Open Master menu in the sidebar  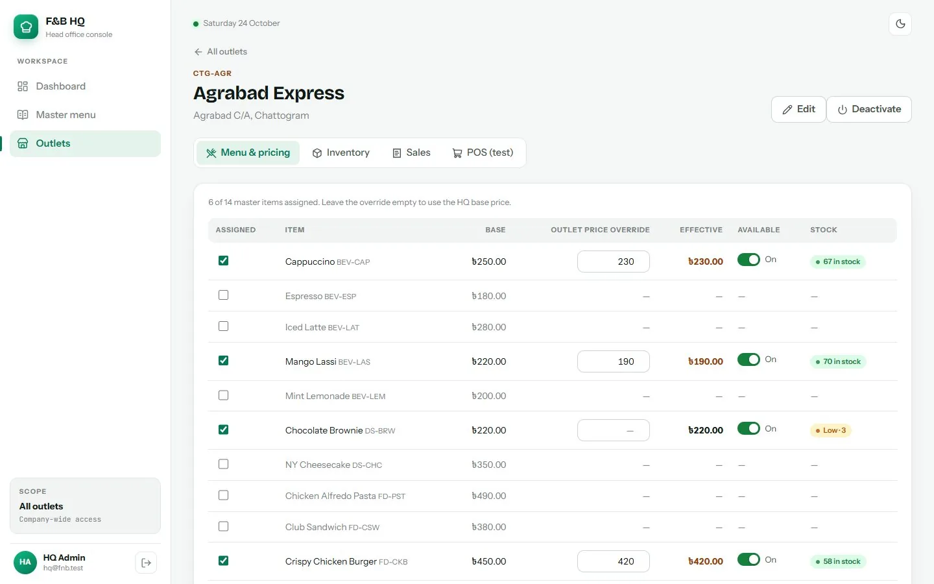[x=85, y=115]
